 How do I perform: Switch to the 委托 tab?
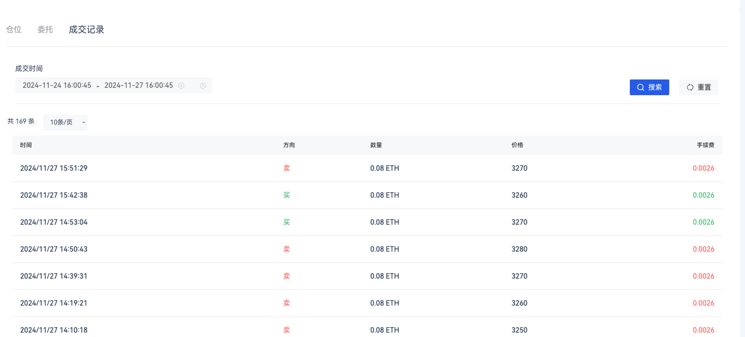(45, 30)
